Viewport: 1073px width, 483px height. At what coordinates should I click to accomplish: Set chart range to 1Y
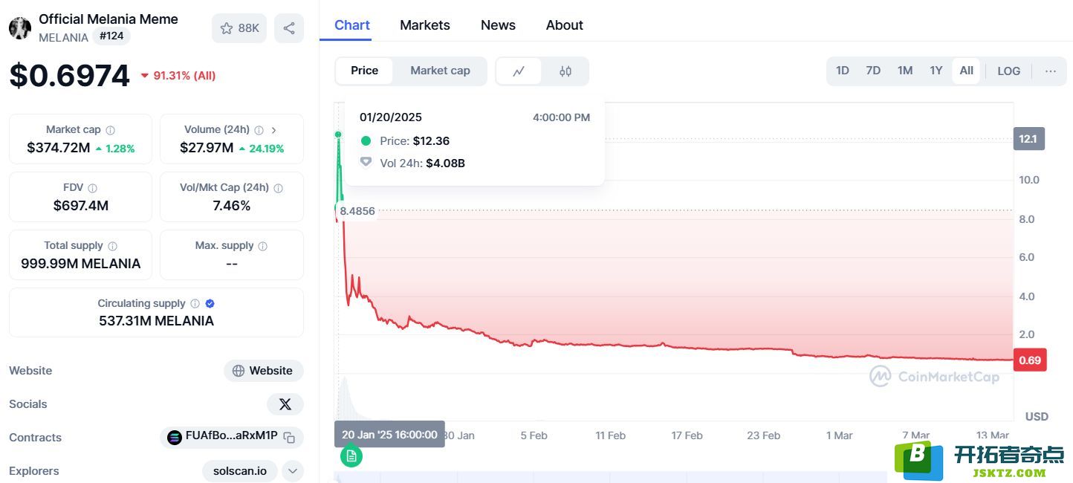point(936,71)
